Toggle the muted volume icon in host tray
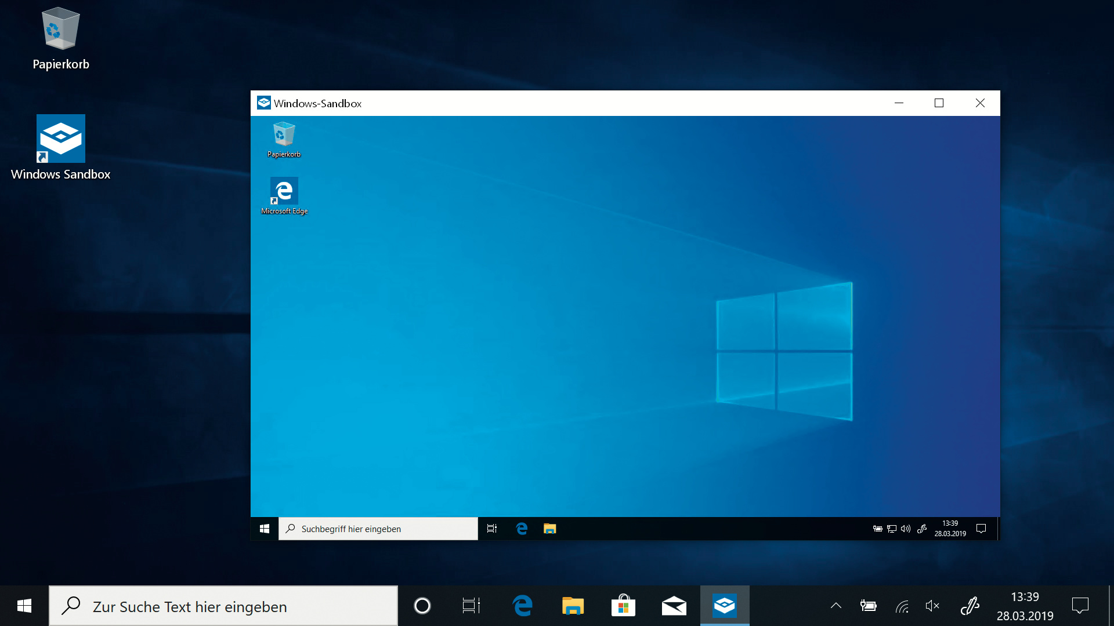Image resolution: width=1114 pixels, height=626 pixels. (x=932, y=606)
